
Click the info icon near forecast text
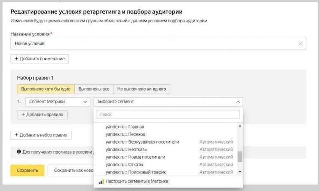click(x=19, y=152)
